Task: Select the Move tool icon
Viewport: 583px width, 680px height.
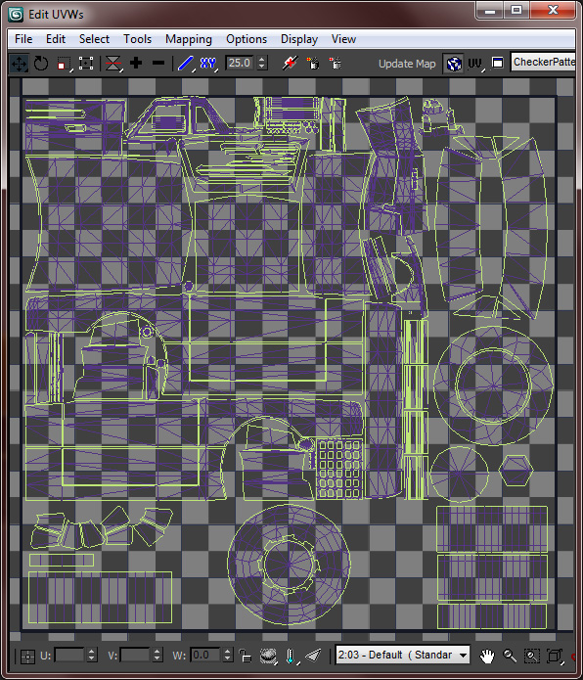Action: coord(19,64)
